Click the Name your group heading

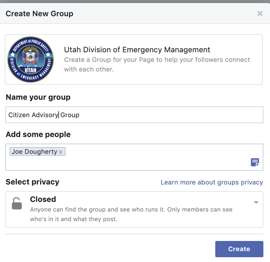[x=38, y=97]
